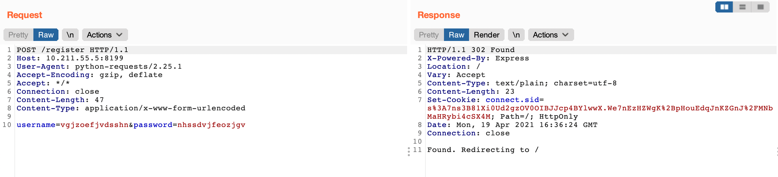Select the Raw tab in Response
The image size is (778, 177).
point(457,35)
